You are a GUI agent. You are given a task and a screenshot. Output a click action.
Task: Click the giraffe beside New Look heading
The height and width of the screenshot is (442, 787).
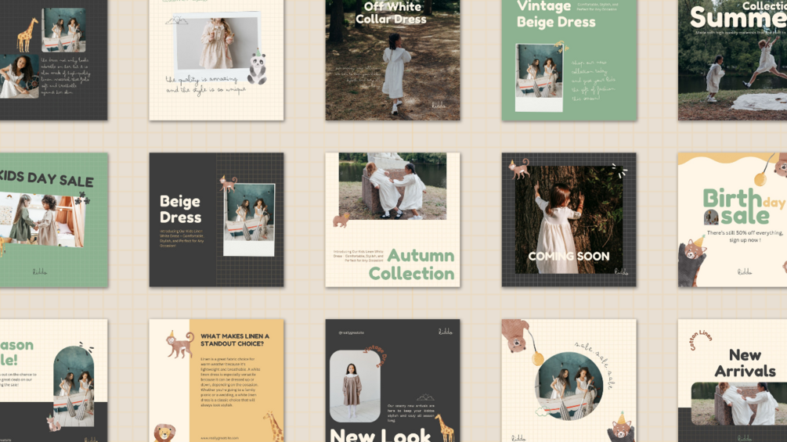444,427
